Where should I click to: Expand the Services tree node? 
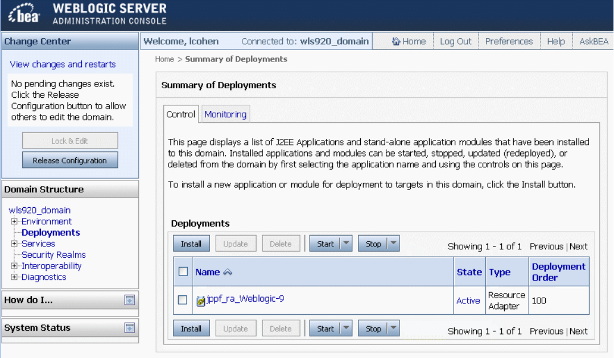click(x=14, y=244)
